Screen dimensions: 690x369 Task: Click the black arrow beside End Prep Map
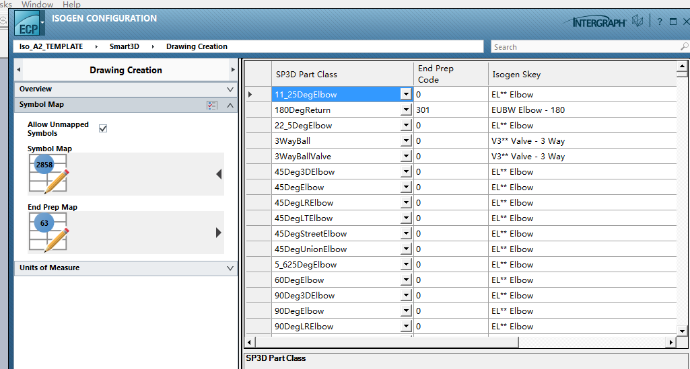pyautogui.click(x=219, y=233)
